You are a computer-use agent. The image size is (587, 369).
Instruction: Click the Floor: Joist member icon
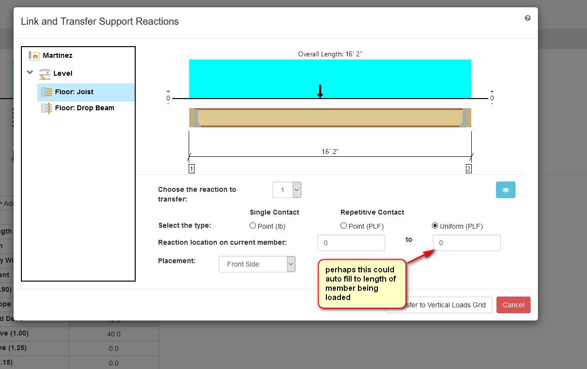point(47,92)
